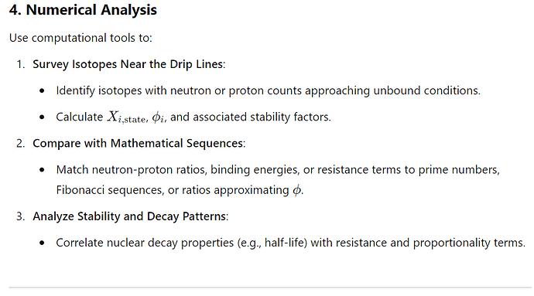Image resolution: width=534 pixels, height=296 pixels.
Task: Click the X i,state math symbol
Action: point(127,117)
